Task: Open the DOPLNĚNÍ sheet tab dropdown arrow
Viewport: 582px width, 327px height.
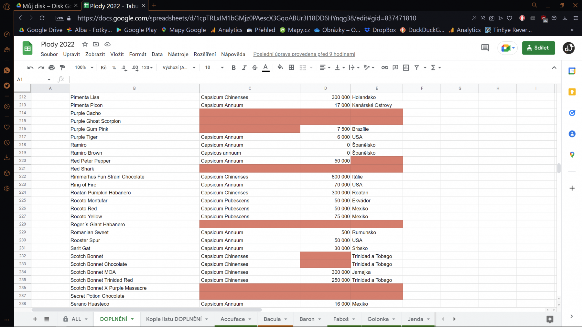Action: pos(132,319)
